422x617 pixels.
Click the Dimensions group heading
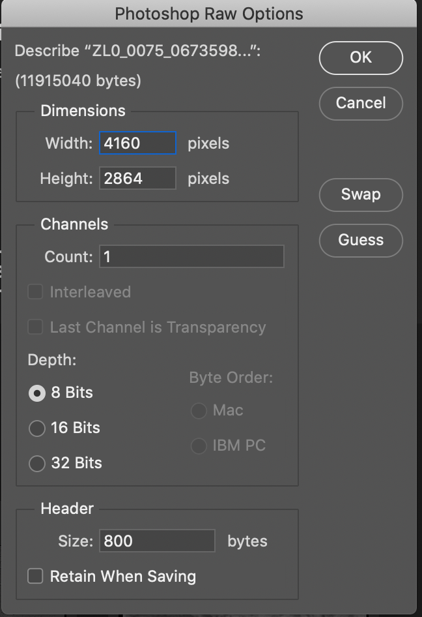pyautogui.click(x=83, y=111)
